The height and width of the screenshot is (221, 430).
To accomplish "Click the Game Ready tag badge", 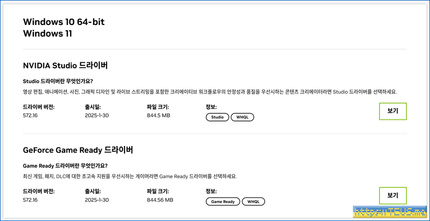I will click(223, 202).
